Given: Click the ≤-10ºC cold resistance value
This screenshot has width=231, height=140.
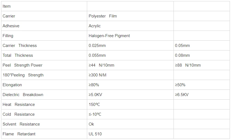Looking at the screenshot, I should point(95,114).
